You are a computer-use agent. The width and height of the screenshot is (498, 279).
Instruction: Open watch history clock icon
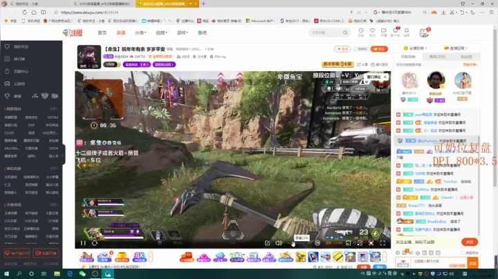(361, 32)
